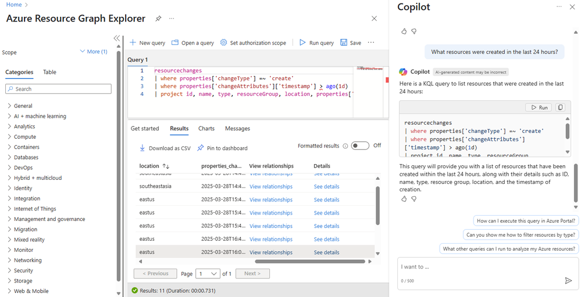Click the pin icon beside the page title

tap(158, 19)
